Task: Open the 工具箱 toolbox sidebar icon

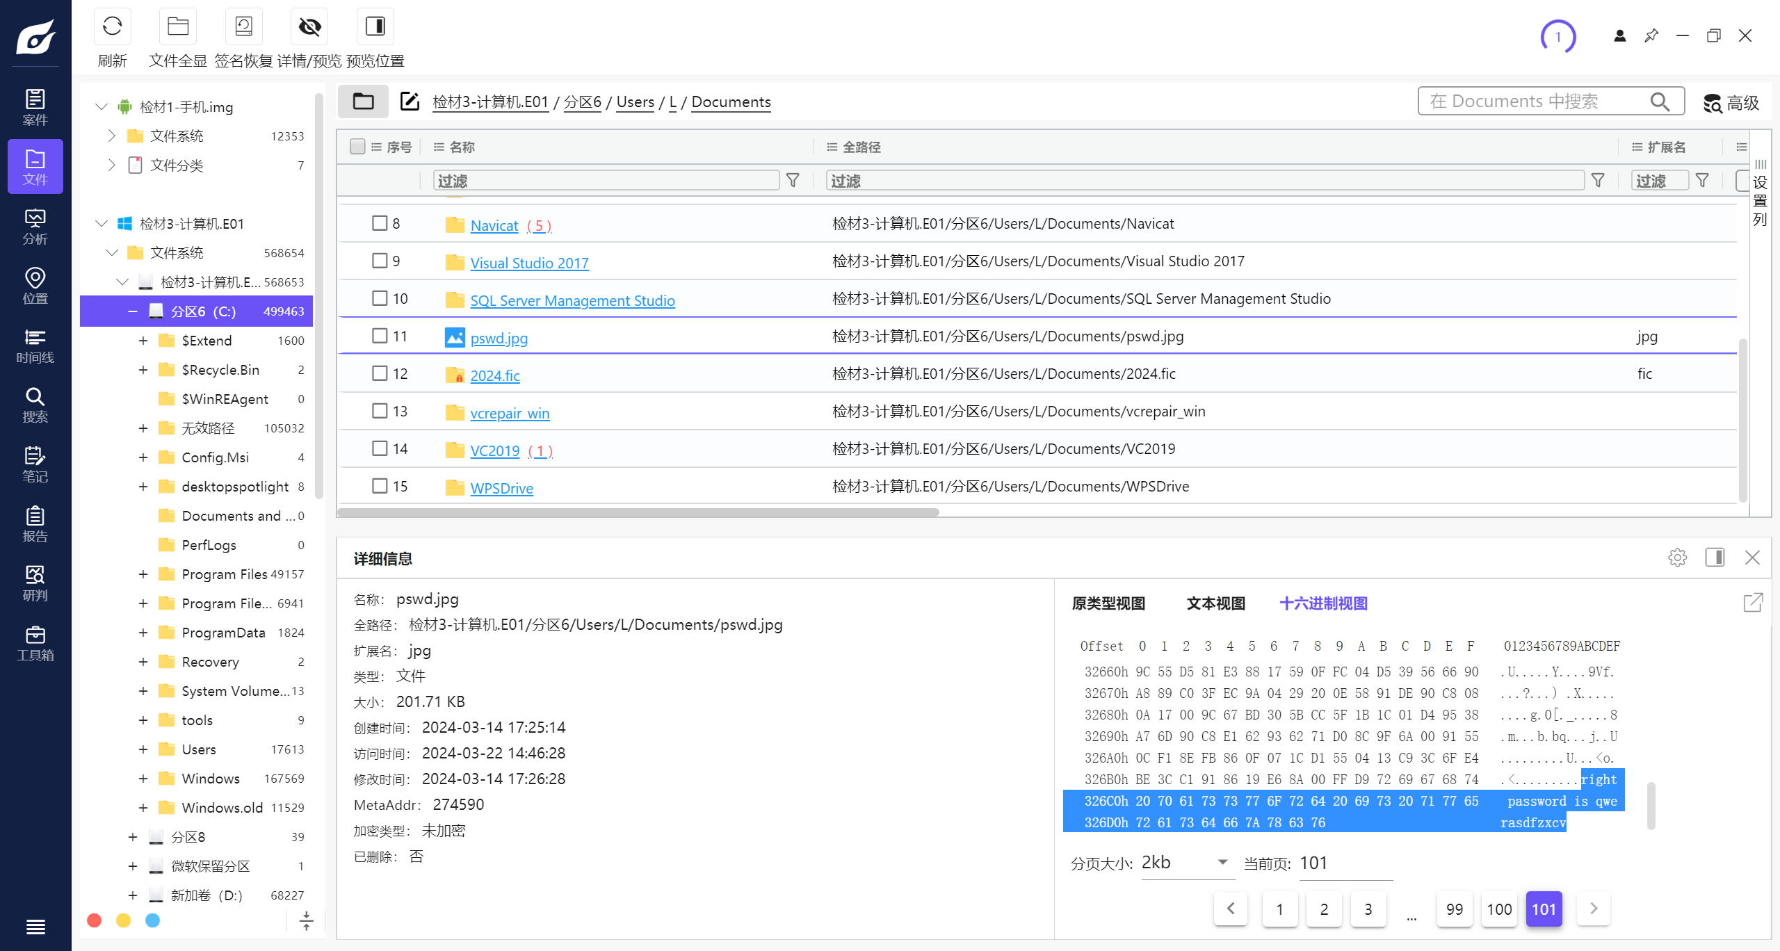Action: click(x=35, y=643)
